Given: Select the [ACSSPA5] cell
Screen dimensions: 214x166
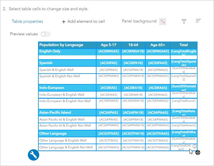Looking at the screenshot, I should [x=108, y=63].
